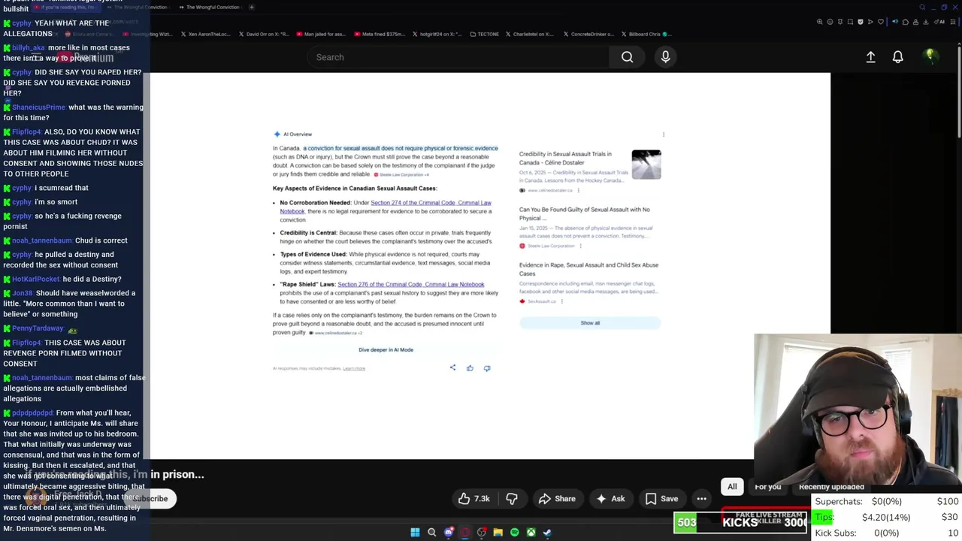The height and width of the screenshot is (541, 962).
Task: Open a new browser tab
Action: 251,7
